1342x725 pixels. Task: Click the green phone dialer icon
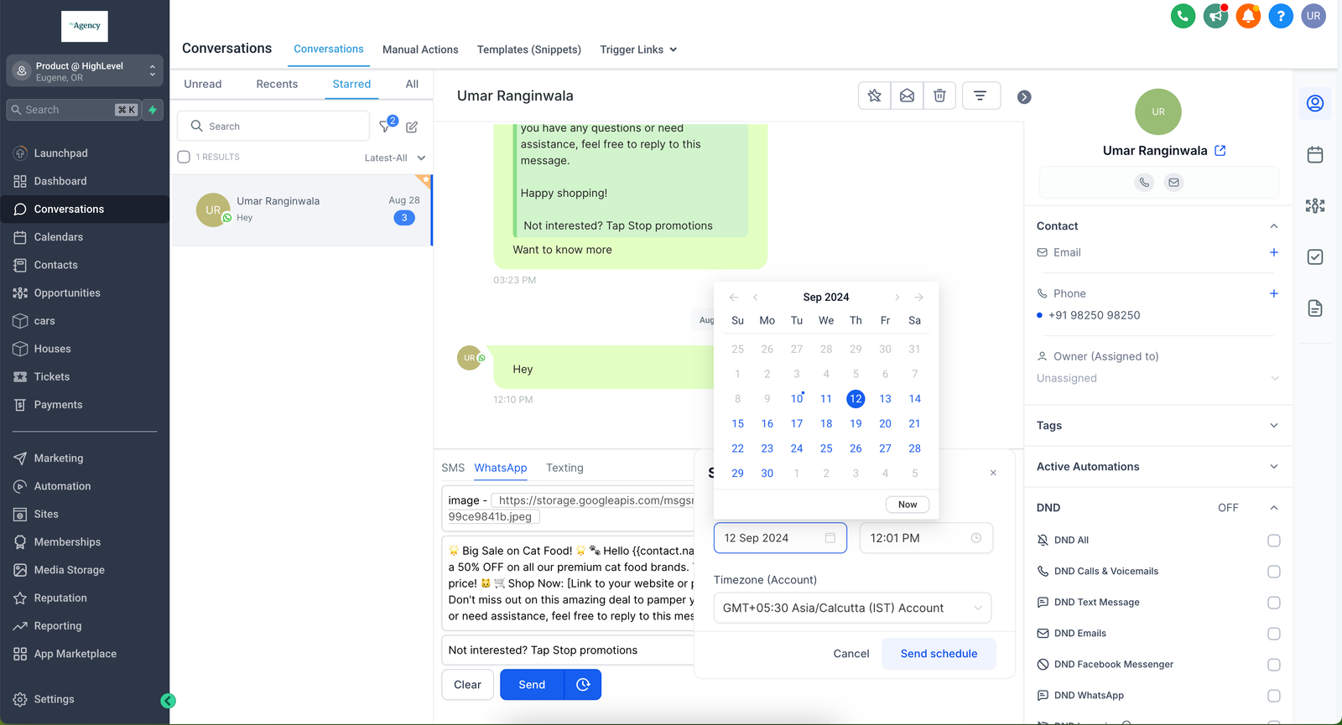tap(1183, 16)
